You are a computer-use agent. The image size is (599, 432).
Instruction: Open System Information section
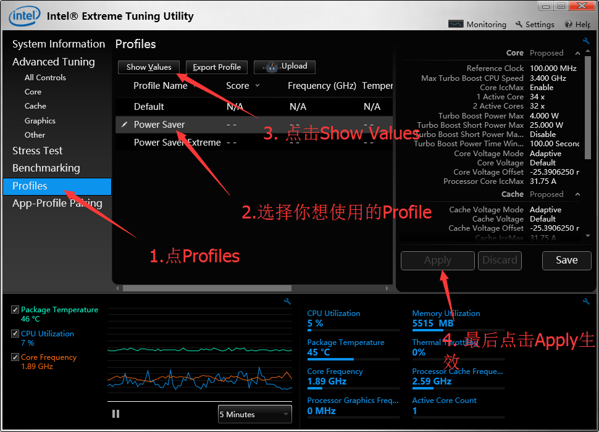tap(59, 44)
